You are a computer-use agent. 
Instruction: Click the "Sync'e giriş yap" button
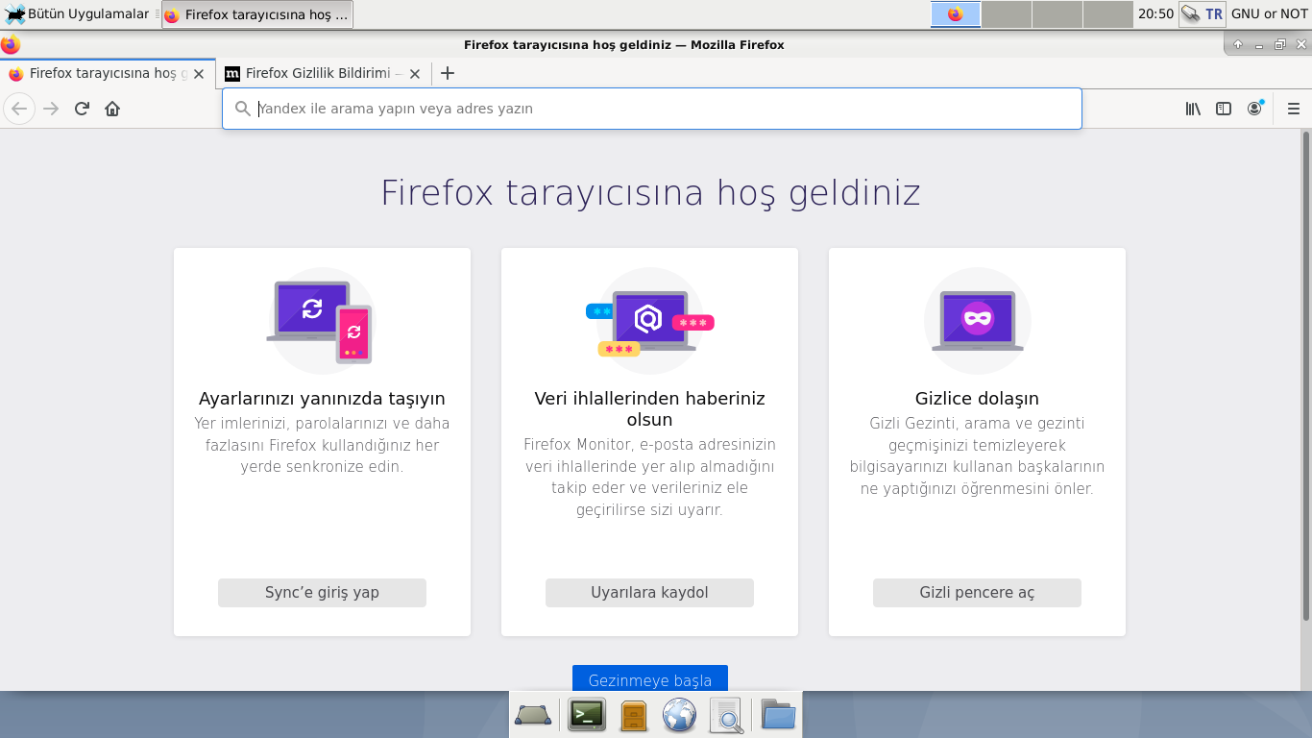coord(322,593)
